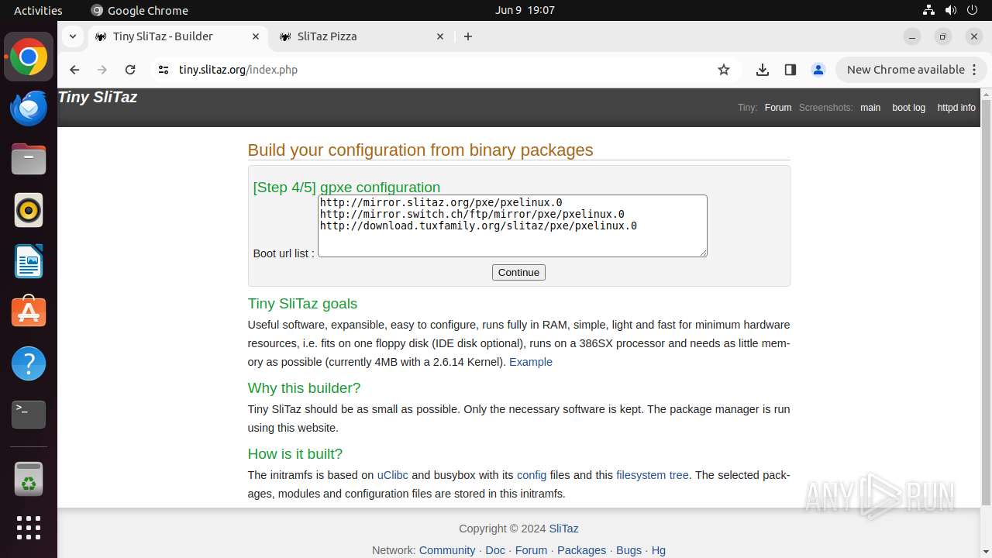
Task: Expand the tab search dropdown
Action: click(x=72, y=36)
